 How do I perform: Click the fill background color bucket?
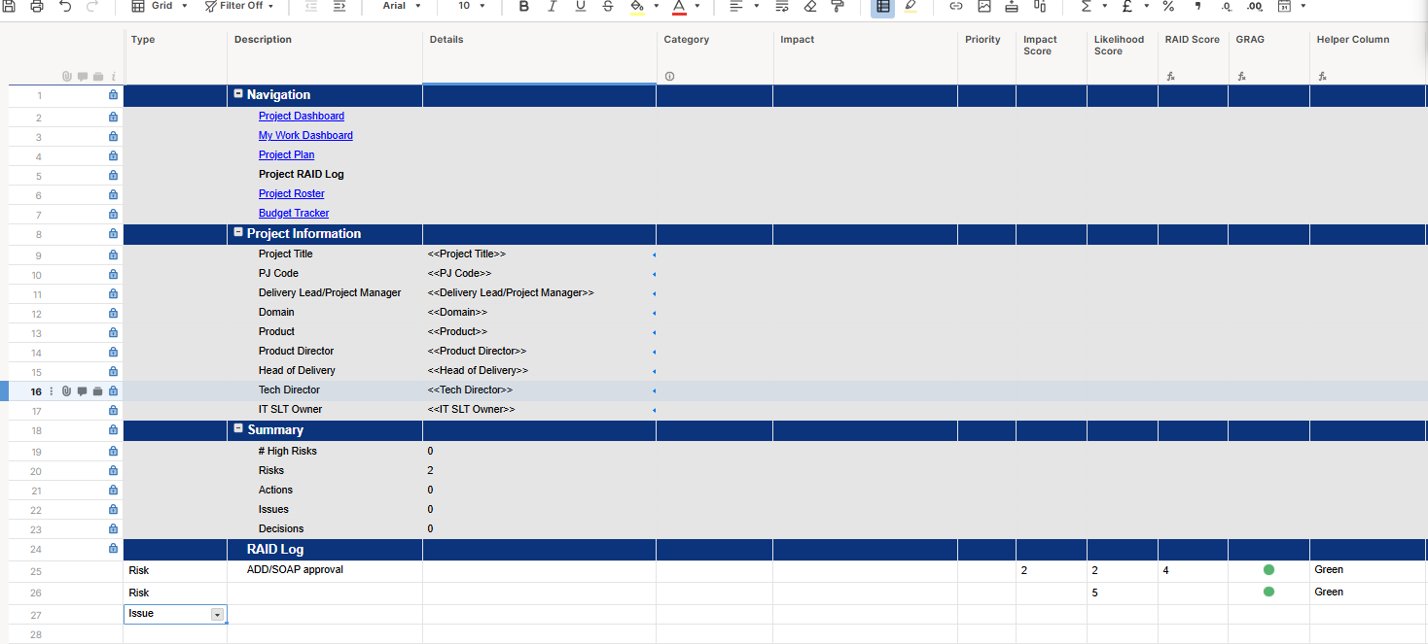(x=637, y=6)
